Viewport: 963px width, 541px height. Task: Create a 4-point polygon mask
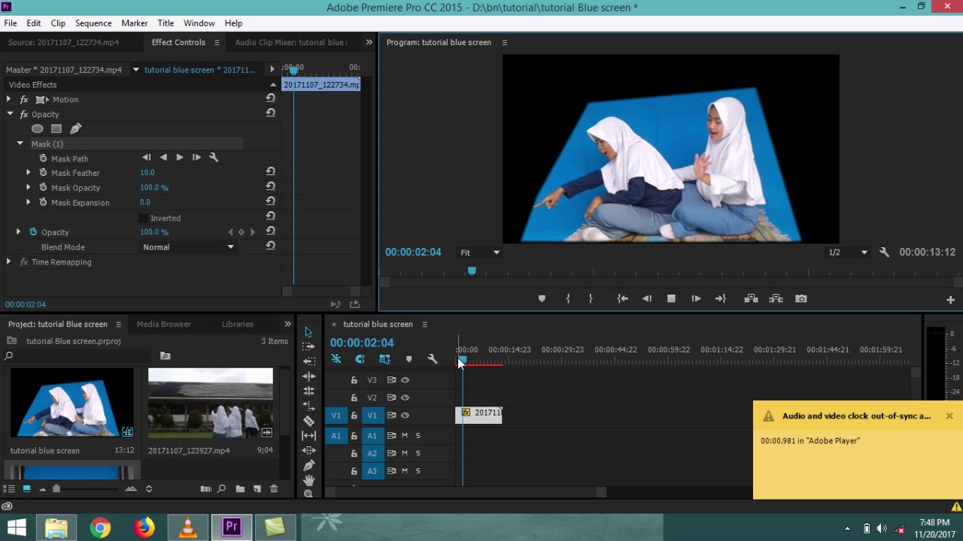pyautogui.click(x=56, y=128)
